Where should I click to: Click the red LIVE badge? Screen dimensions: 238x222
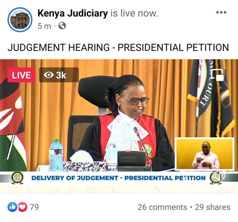pos(21,75)
